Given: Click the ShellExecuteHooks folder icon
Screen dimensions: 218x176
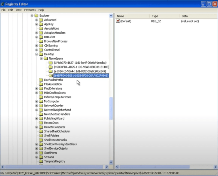Looking at the screenshot, I should 41,140.
